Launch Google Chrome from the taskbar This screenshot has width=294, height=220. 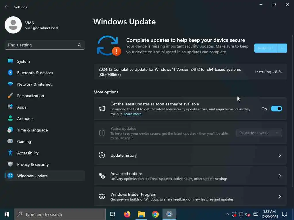pyautogui.click(x=155, y=214)
